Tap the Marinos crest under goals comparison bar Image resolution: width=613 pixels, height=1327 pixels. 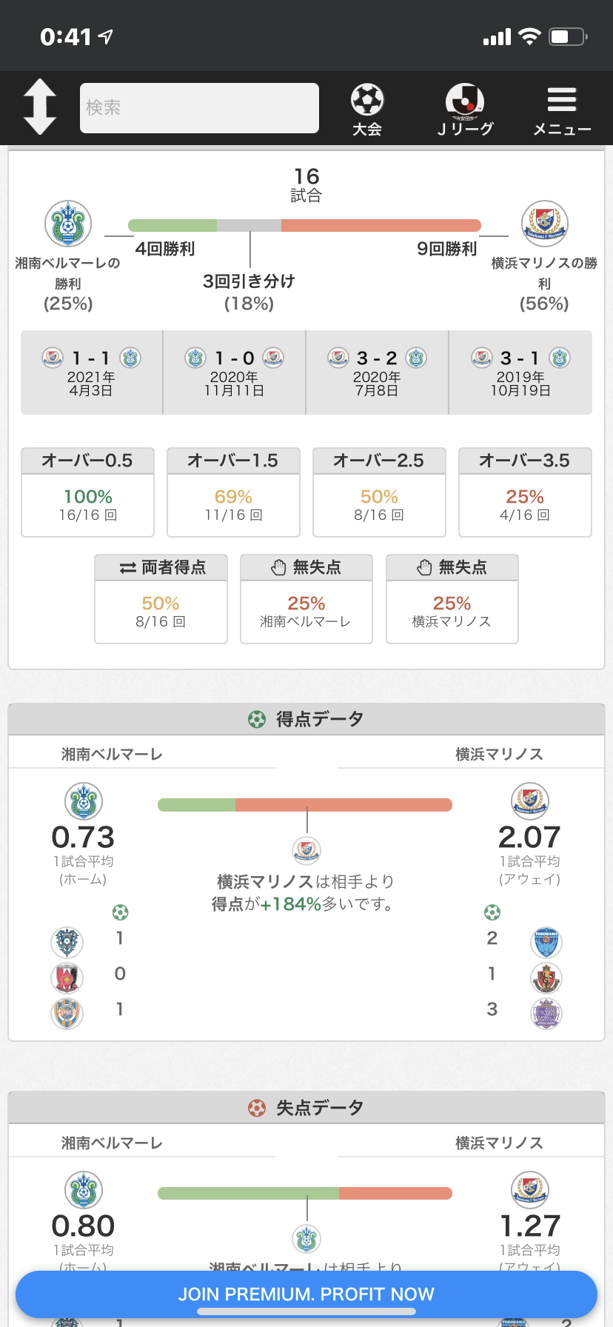pos(306,850)
